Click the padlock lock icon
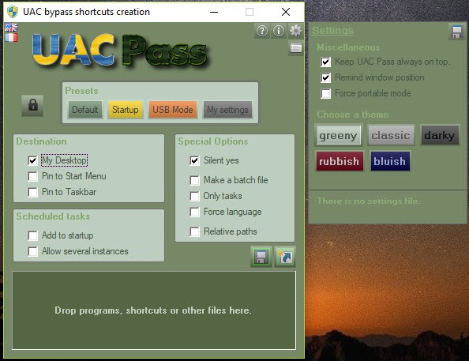Viewport: 469px width, 361px height. [32, 105]
